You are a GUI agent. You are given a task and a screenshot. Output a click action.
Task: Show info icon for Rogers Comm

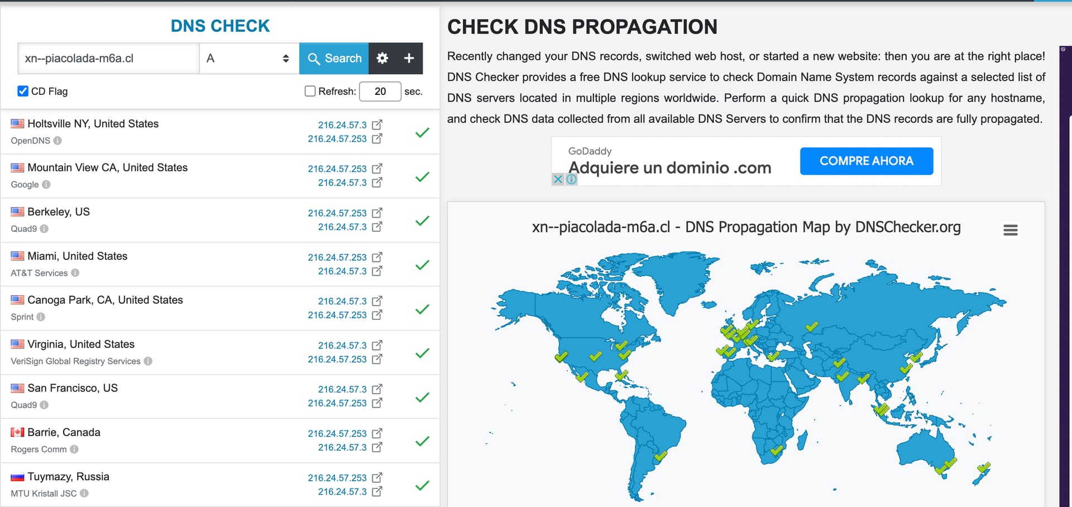(74, 449)
